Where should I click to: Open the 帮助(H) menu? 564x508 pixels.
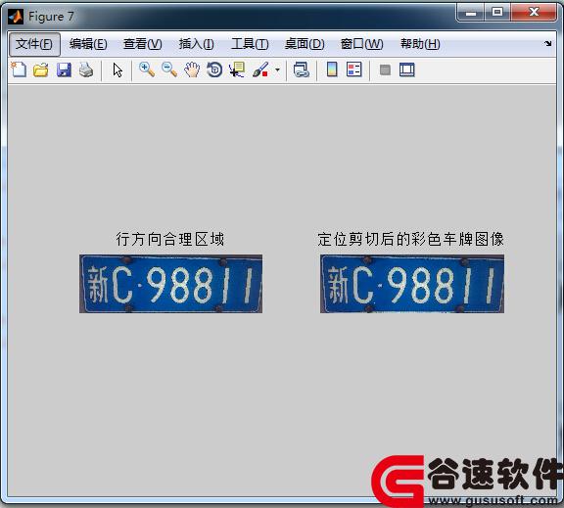click(420, 44)
